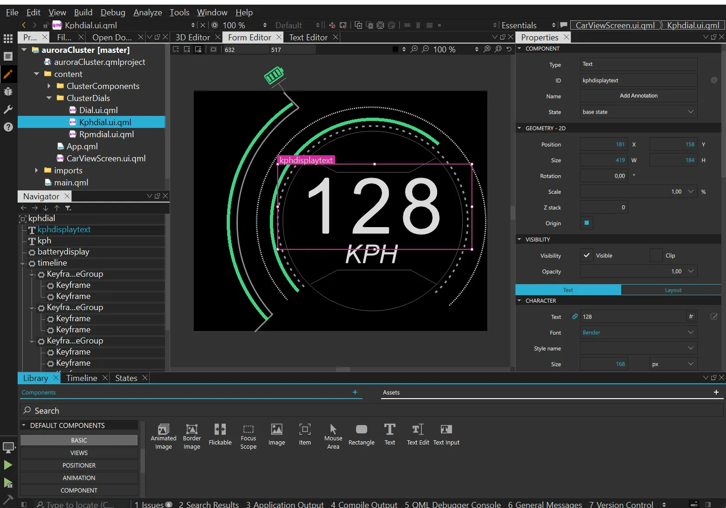
Task: Open Debug mode bug icon
Action: coord(8,92)
